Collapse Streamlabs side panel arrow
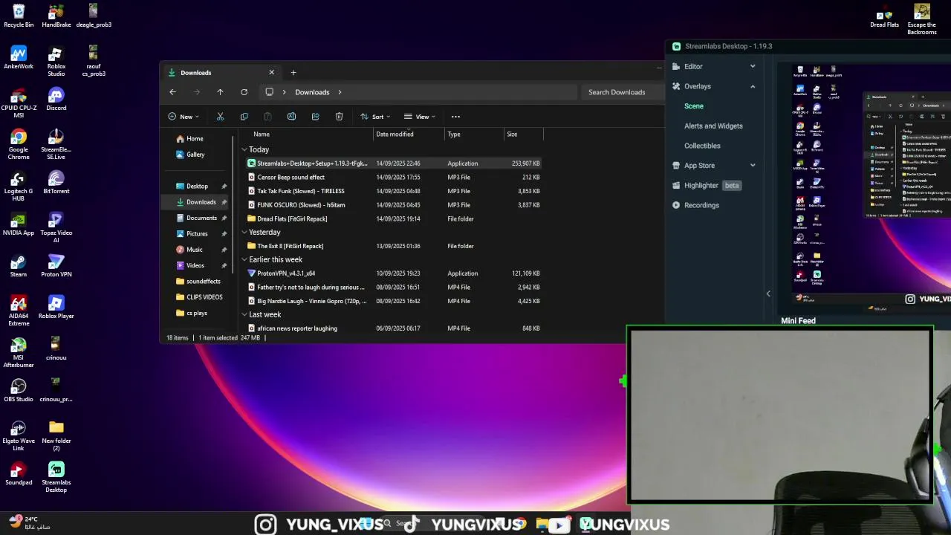Screen dimensions: 951x535 click(768, 294)
